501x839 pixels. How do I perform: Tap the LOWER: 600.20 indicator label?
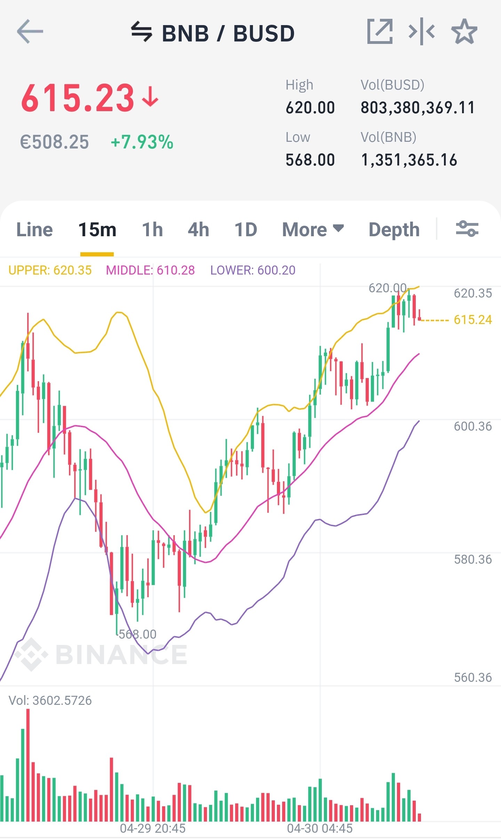(x=253, y=270)
